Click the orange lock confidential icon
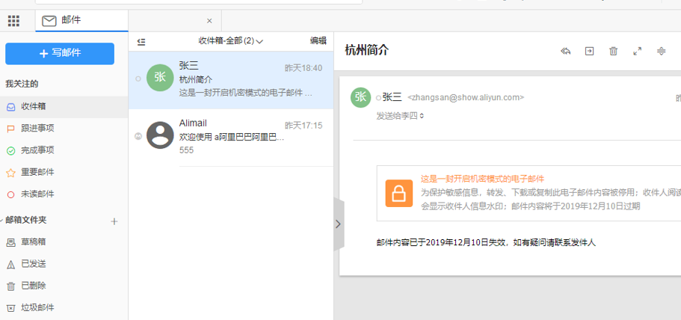The height and width of the screenshot is (320, 681). (x=399, y=193)
